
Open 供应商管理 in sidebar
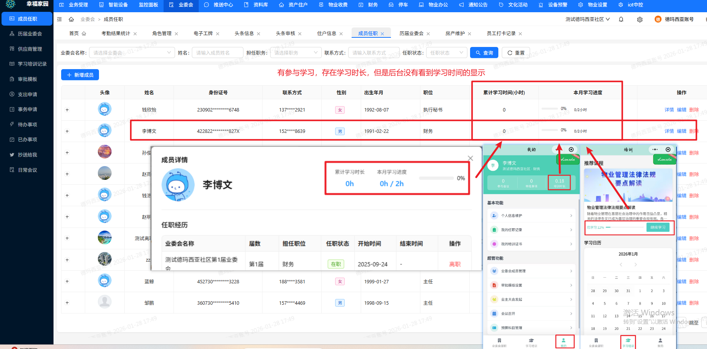[x=30, y=49]
